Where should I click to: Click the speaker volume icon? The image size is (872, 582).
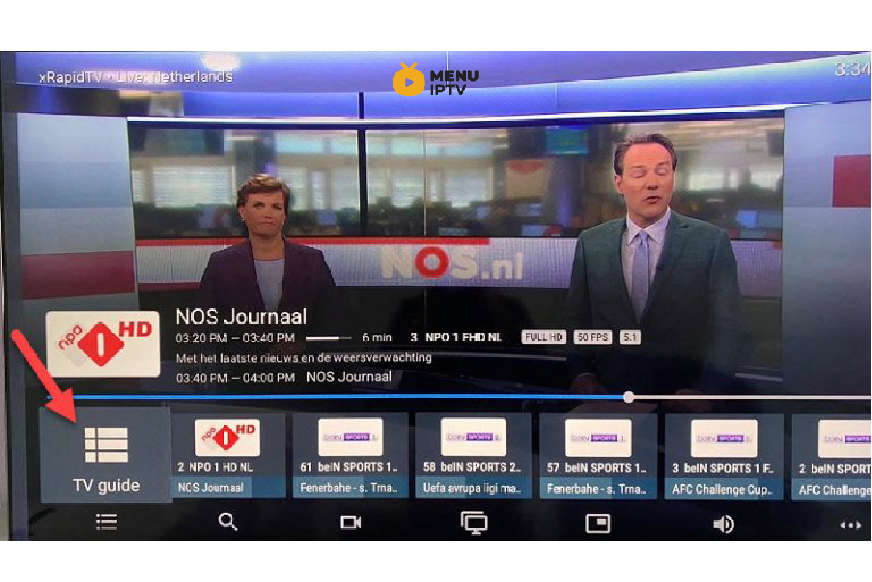point(722,522)
